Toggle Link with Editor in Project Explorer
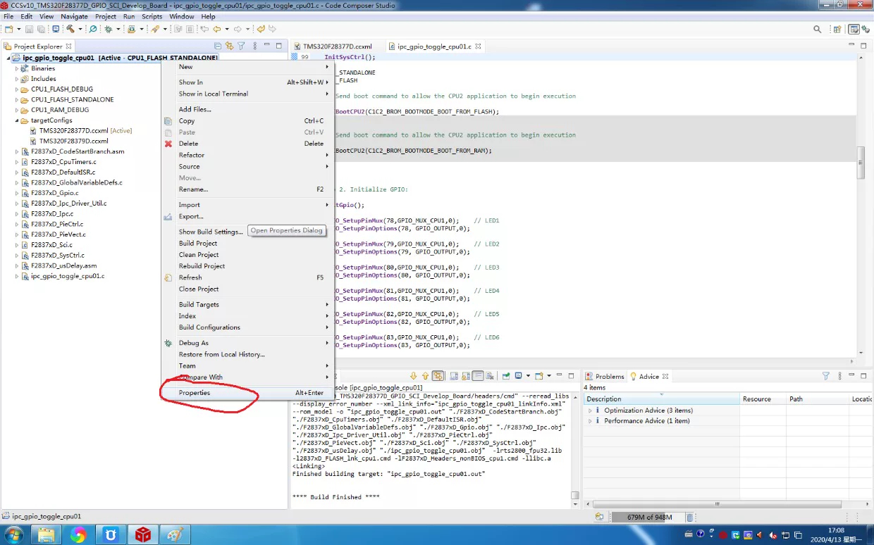The width and height of the screenshot is (874, 545). coord(229,46)
